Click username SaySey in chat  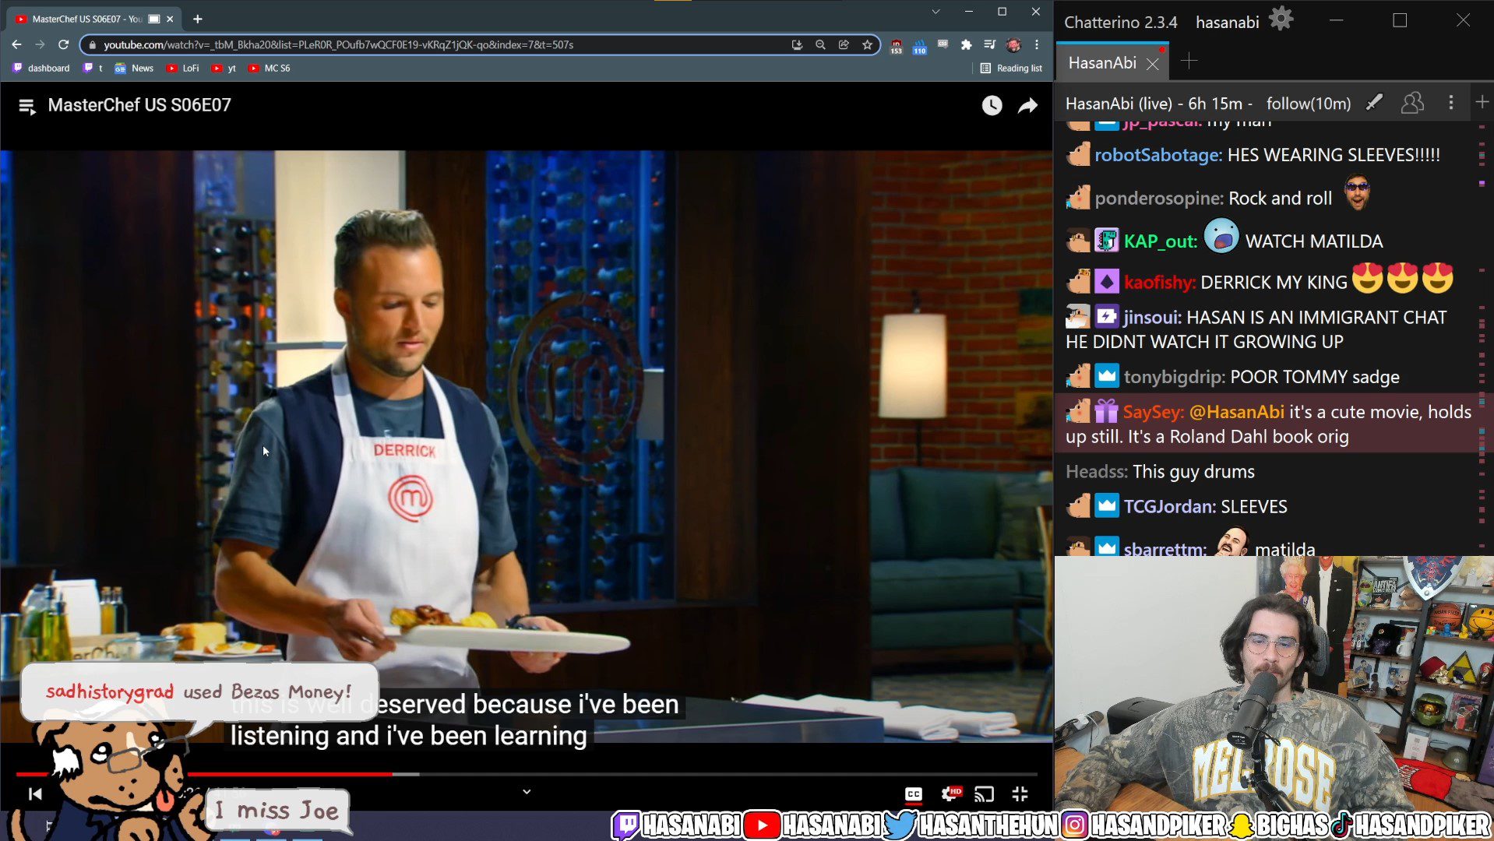click(1154, 412)
